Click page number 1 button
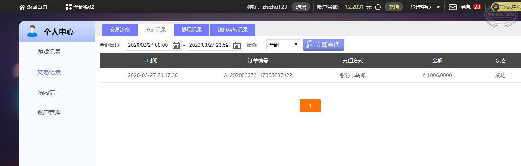Image resolution: width=521 pixels, height=166 pixels. pos(310,106)
